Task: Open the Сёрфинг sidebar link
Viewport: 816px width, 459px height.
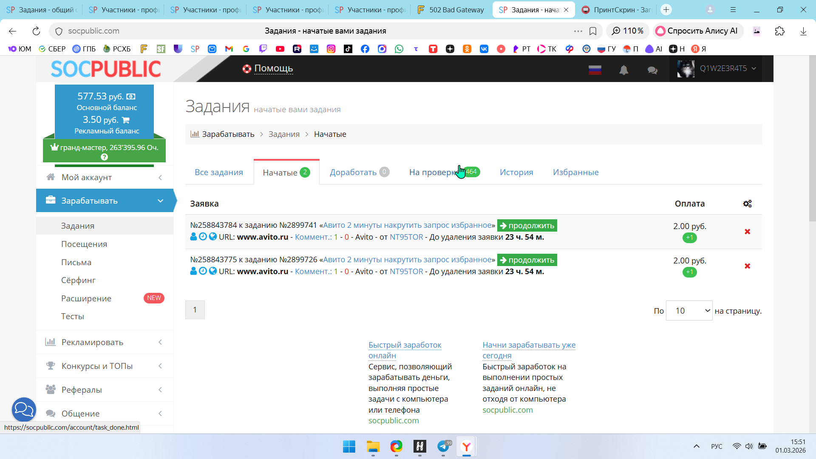Action: [x=78, y=280]
